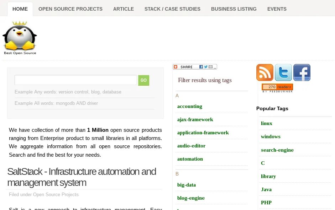Click the linux popular tag

267,123
